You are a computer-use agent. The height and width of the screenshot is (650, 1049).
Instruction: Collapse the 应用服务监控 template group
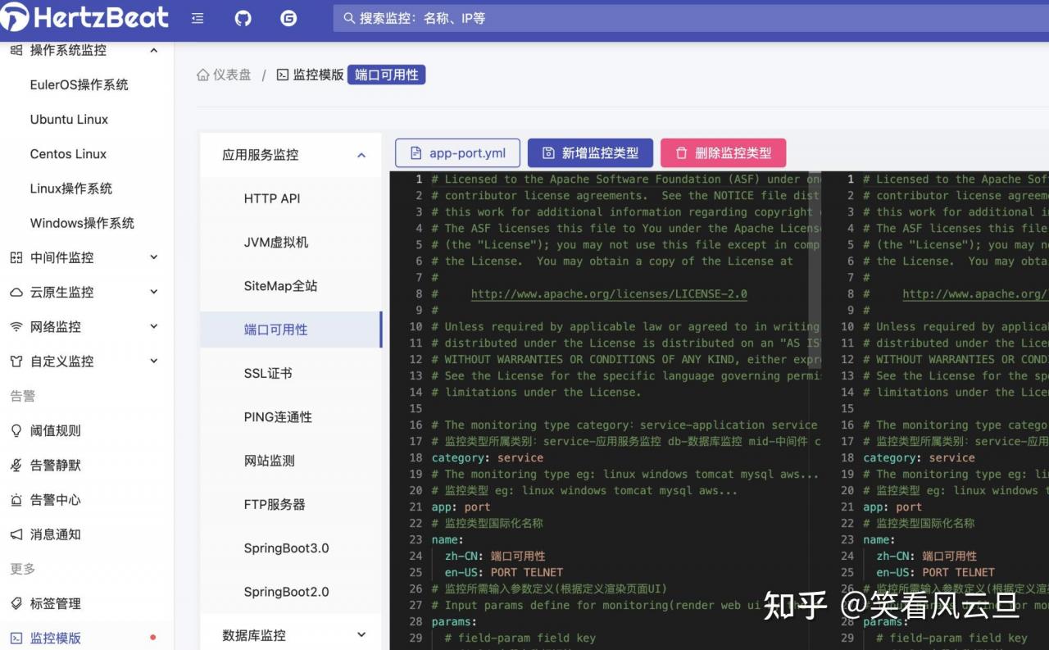[x=361, y=155]
